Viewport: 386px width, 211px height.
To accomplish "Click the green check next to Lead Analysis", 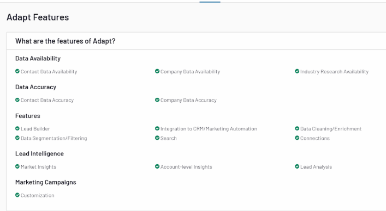I will (297, 166).
